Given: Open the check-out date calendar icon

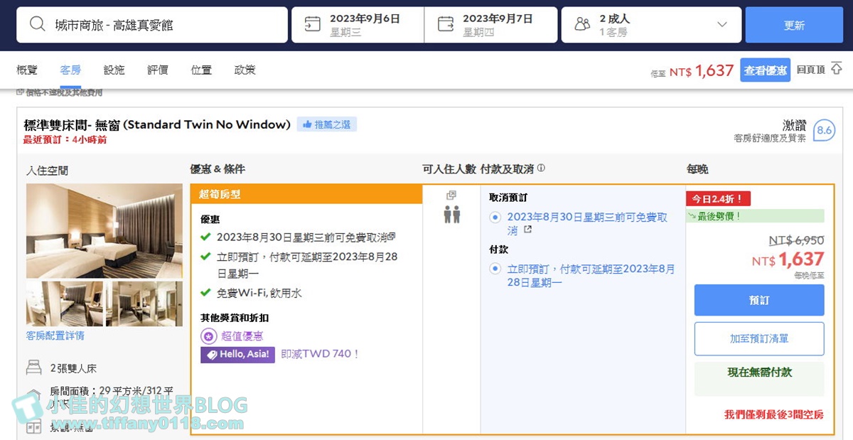Looking at the screenshot, I should point(446,25).
